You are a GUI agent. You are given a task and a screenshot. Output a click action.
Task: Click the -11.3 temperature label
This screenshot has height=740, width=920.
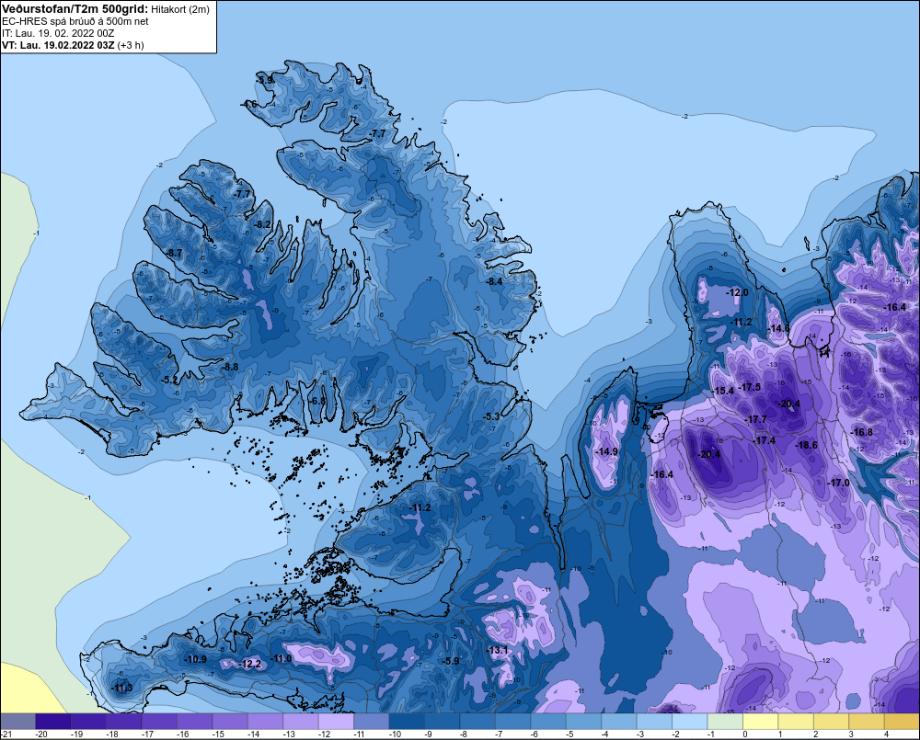(x=122, y=689)
